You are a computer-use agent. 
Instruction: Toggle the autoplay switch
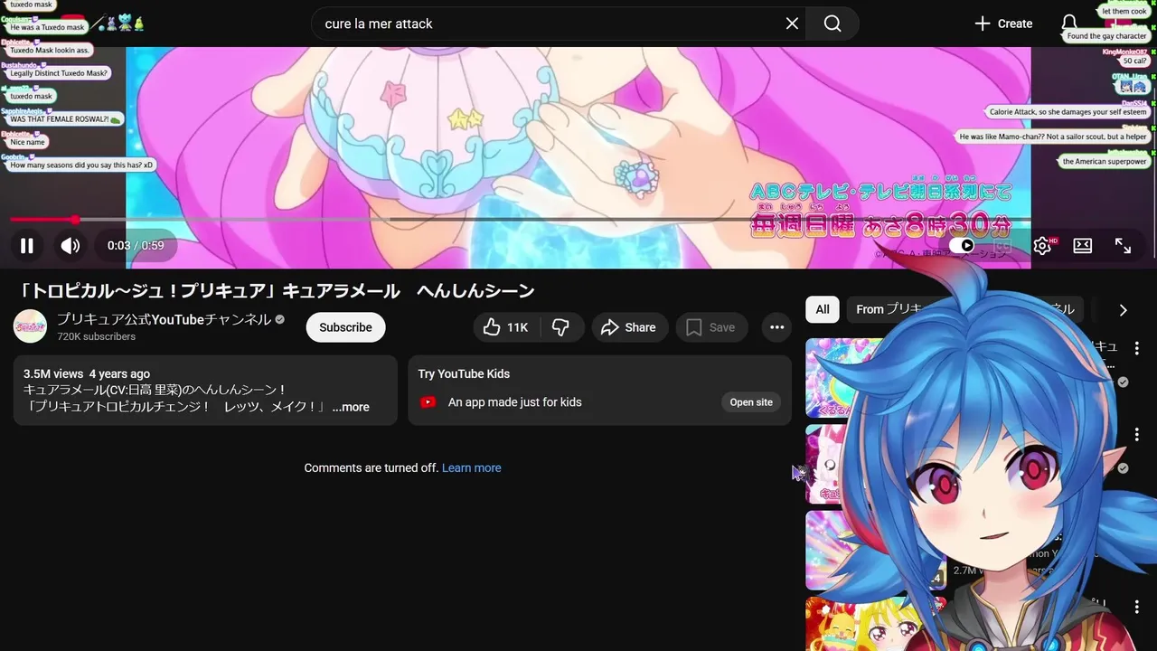point(962,245)
